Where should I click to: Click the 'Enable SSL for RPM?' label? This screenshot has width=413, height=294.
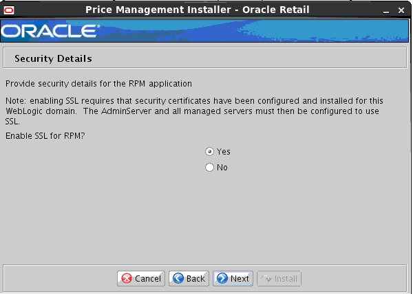click(x=45, y=136)
